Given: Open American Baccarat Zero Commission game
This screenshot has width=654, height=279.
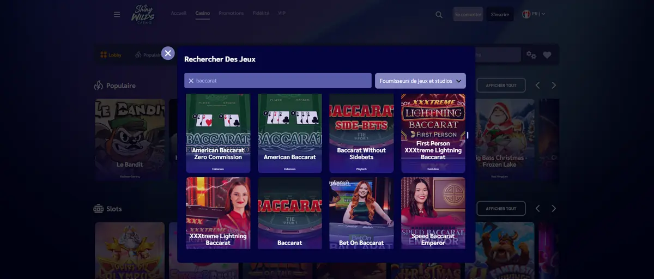Looking at the screenshot, I should point(218,133).
